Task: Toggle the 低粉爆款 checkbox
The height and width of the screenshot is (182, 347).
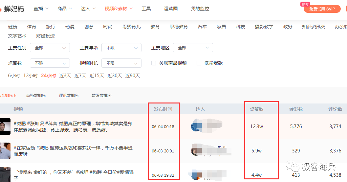Action: [x=199, y=63]
